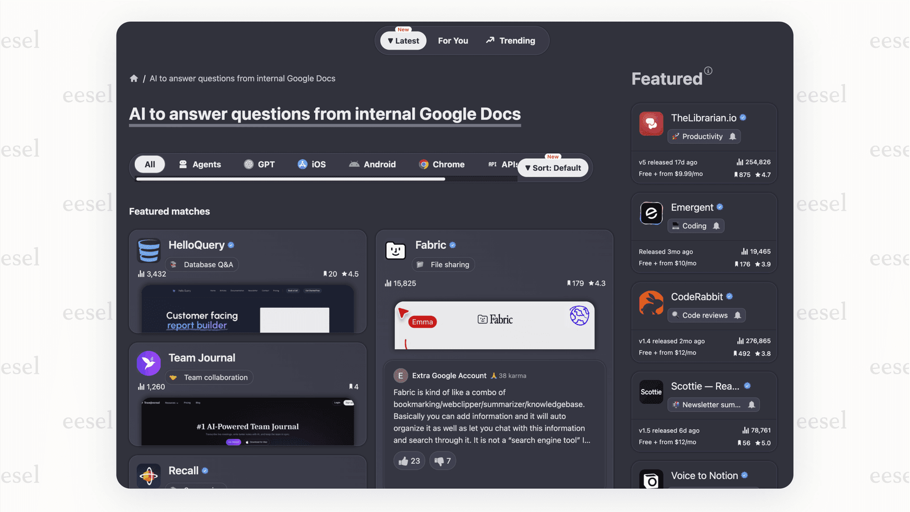Screen dimensions: 910x512
Task: Click the TheLibrarian.io app icon
Action: (x=651, y=124)
